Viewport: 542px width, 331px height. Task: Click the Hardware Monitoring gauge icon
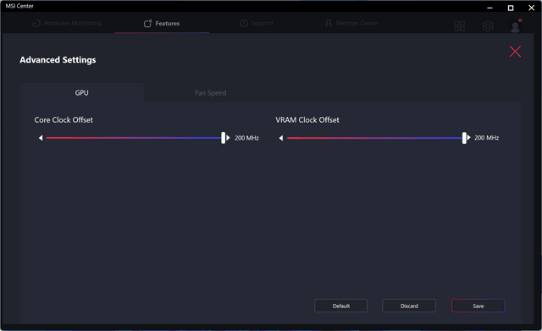[36, 23]
